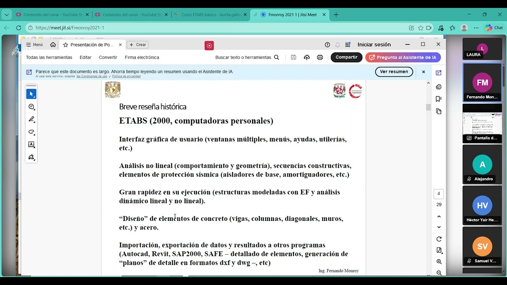The height and width of the screenshot is (285, 507).
Task: Open a new browser tab with plus button
Action: tap(336, 15)
